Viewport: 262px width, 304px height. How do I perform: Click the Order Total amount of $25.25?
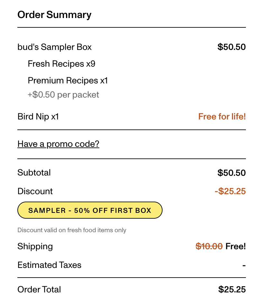pos(232,290)
